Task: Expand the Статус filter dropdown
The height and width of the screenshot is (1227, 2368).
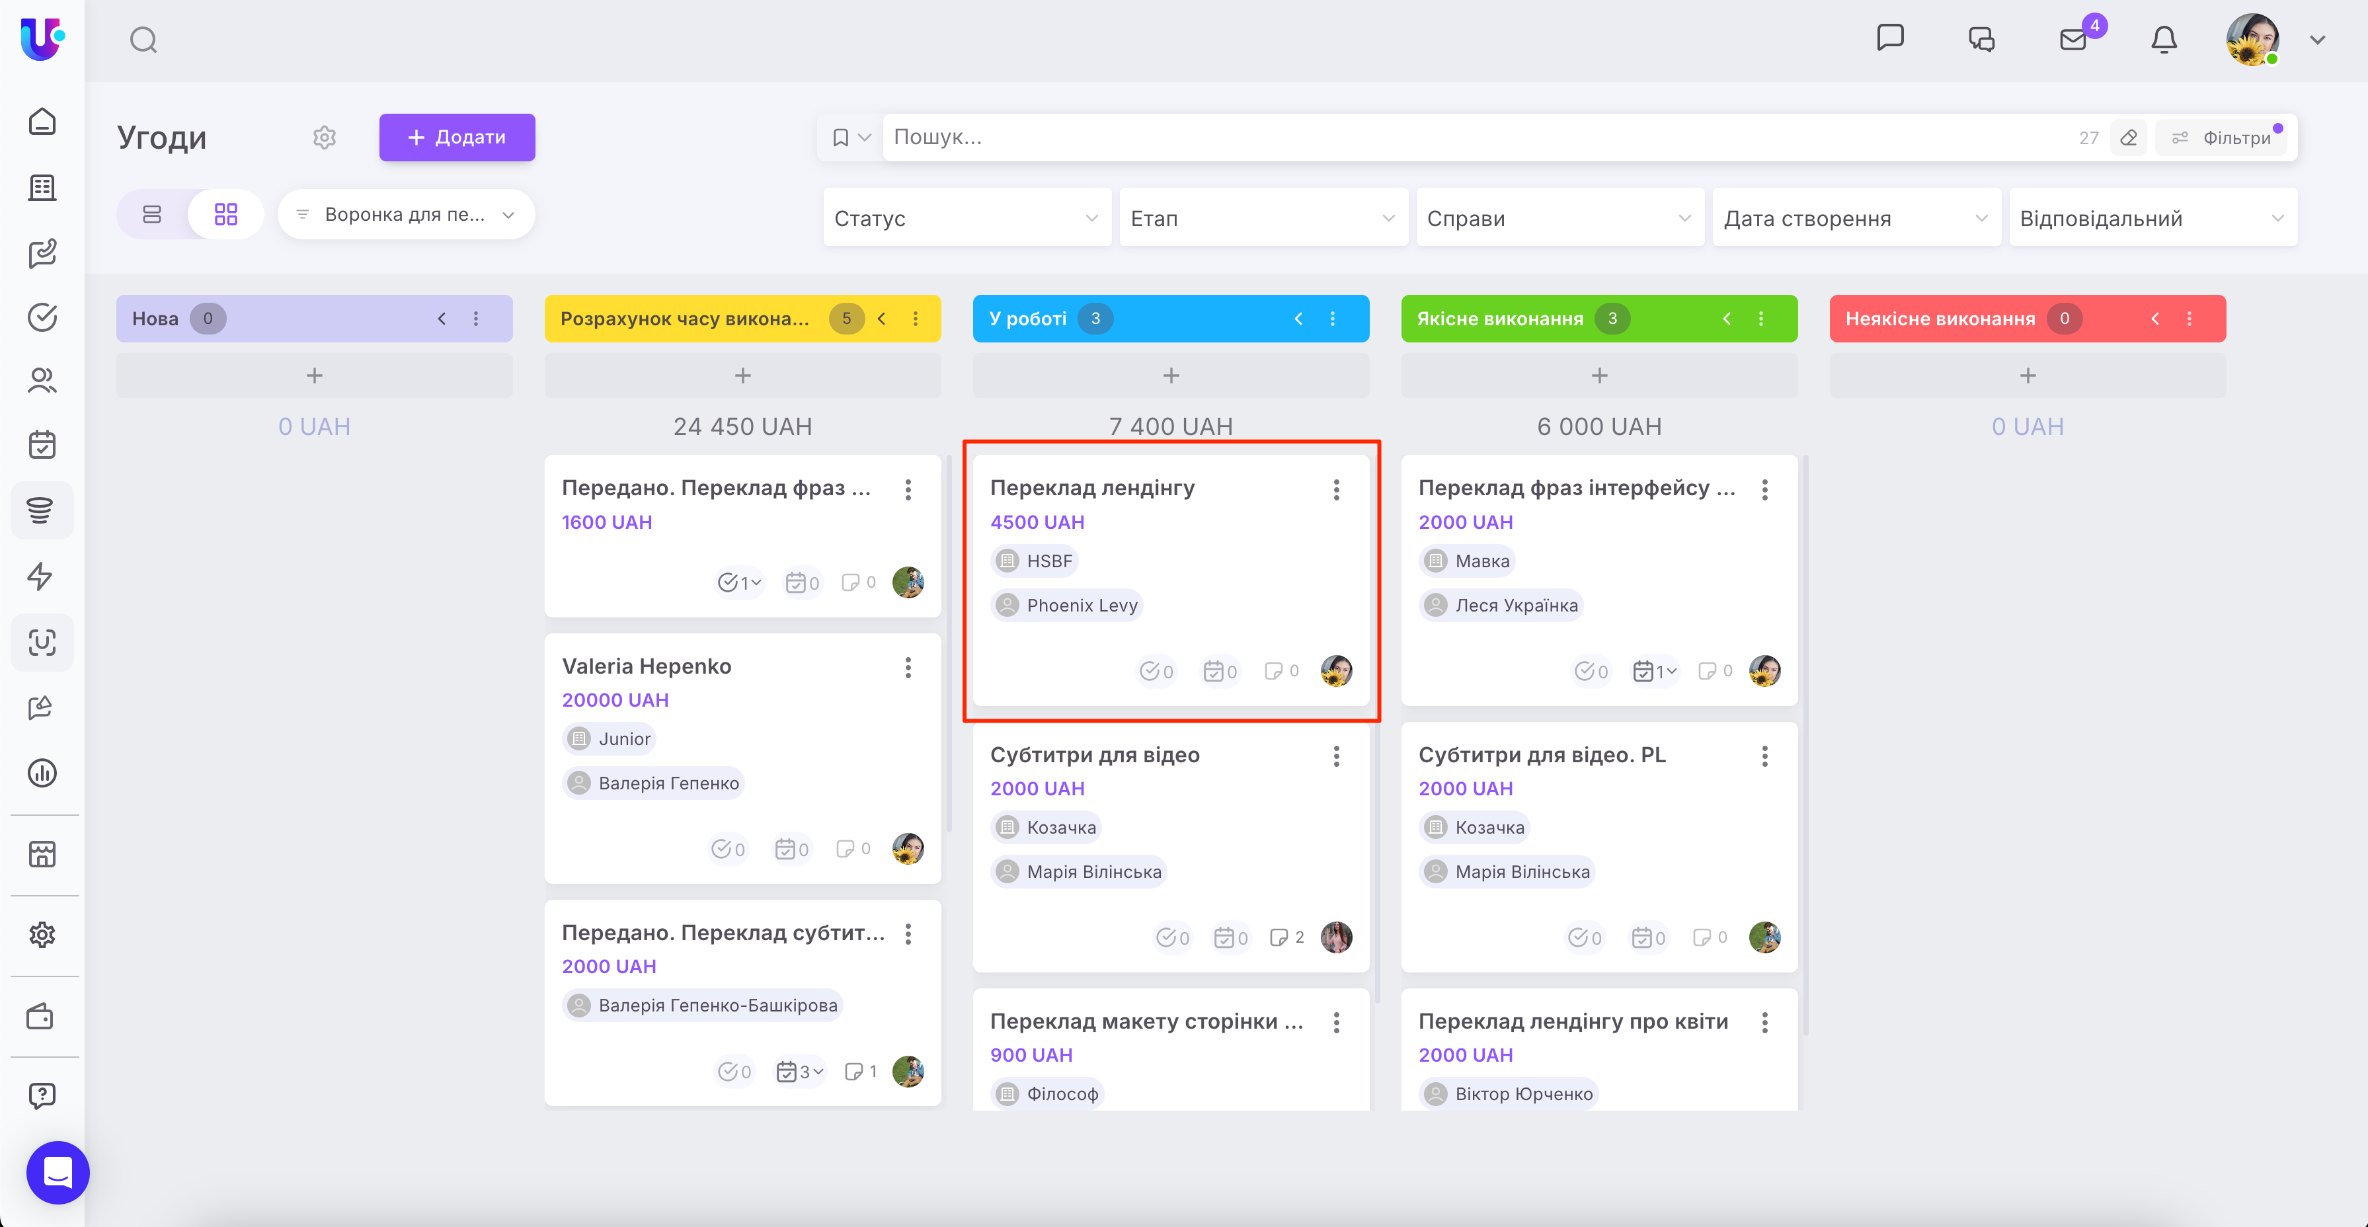Action: point(966,218)
